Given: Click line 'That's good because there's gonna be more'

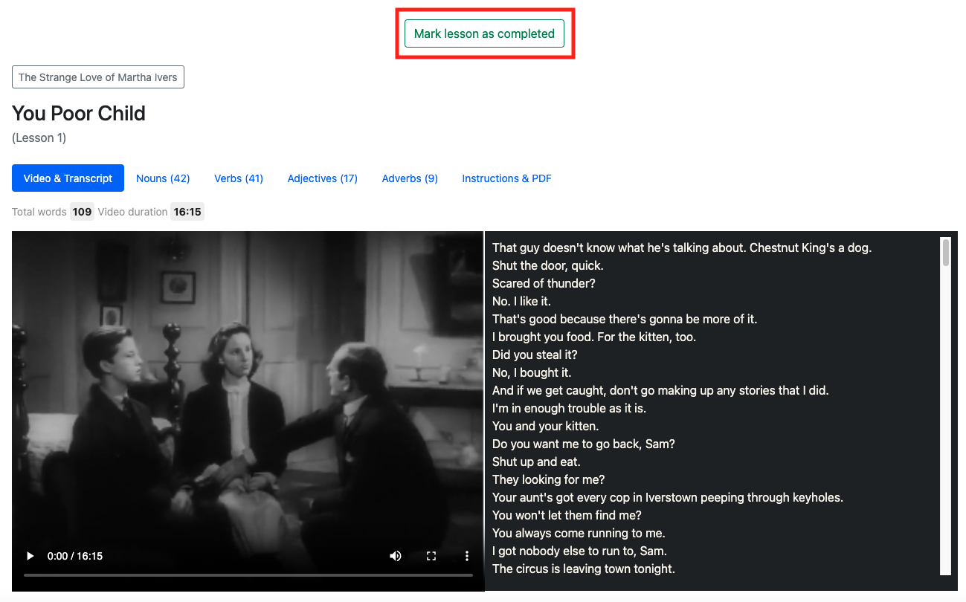Looking at the screenshot, I should tap(625, 320).
